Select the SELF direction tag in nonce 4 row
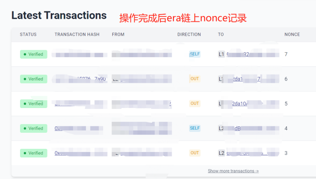The image size is (316, 179). pos(195,128)
